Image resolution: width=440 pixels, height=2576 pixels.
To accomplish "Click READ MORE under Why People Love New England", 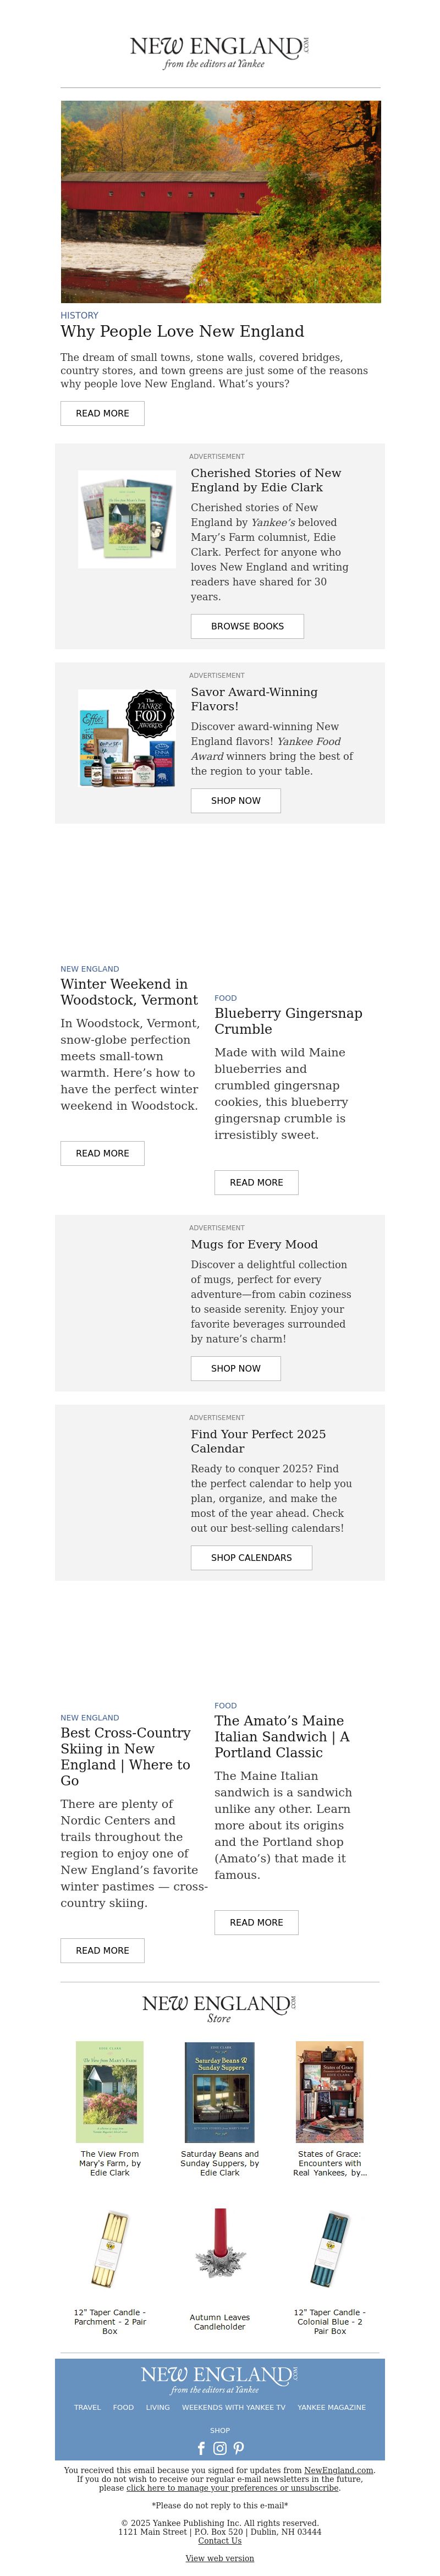I will 102,413.
